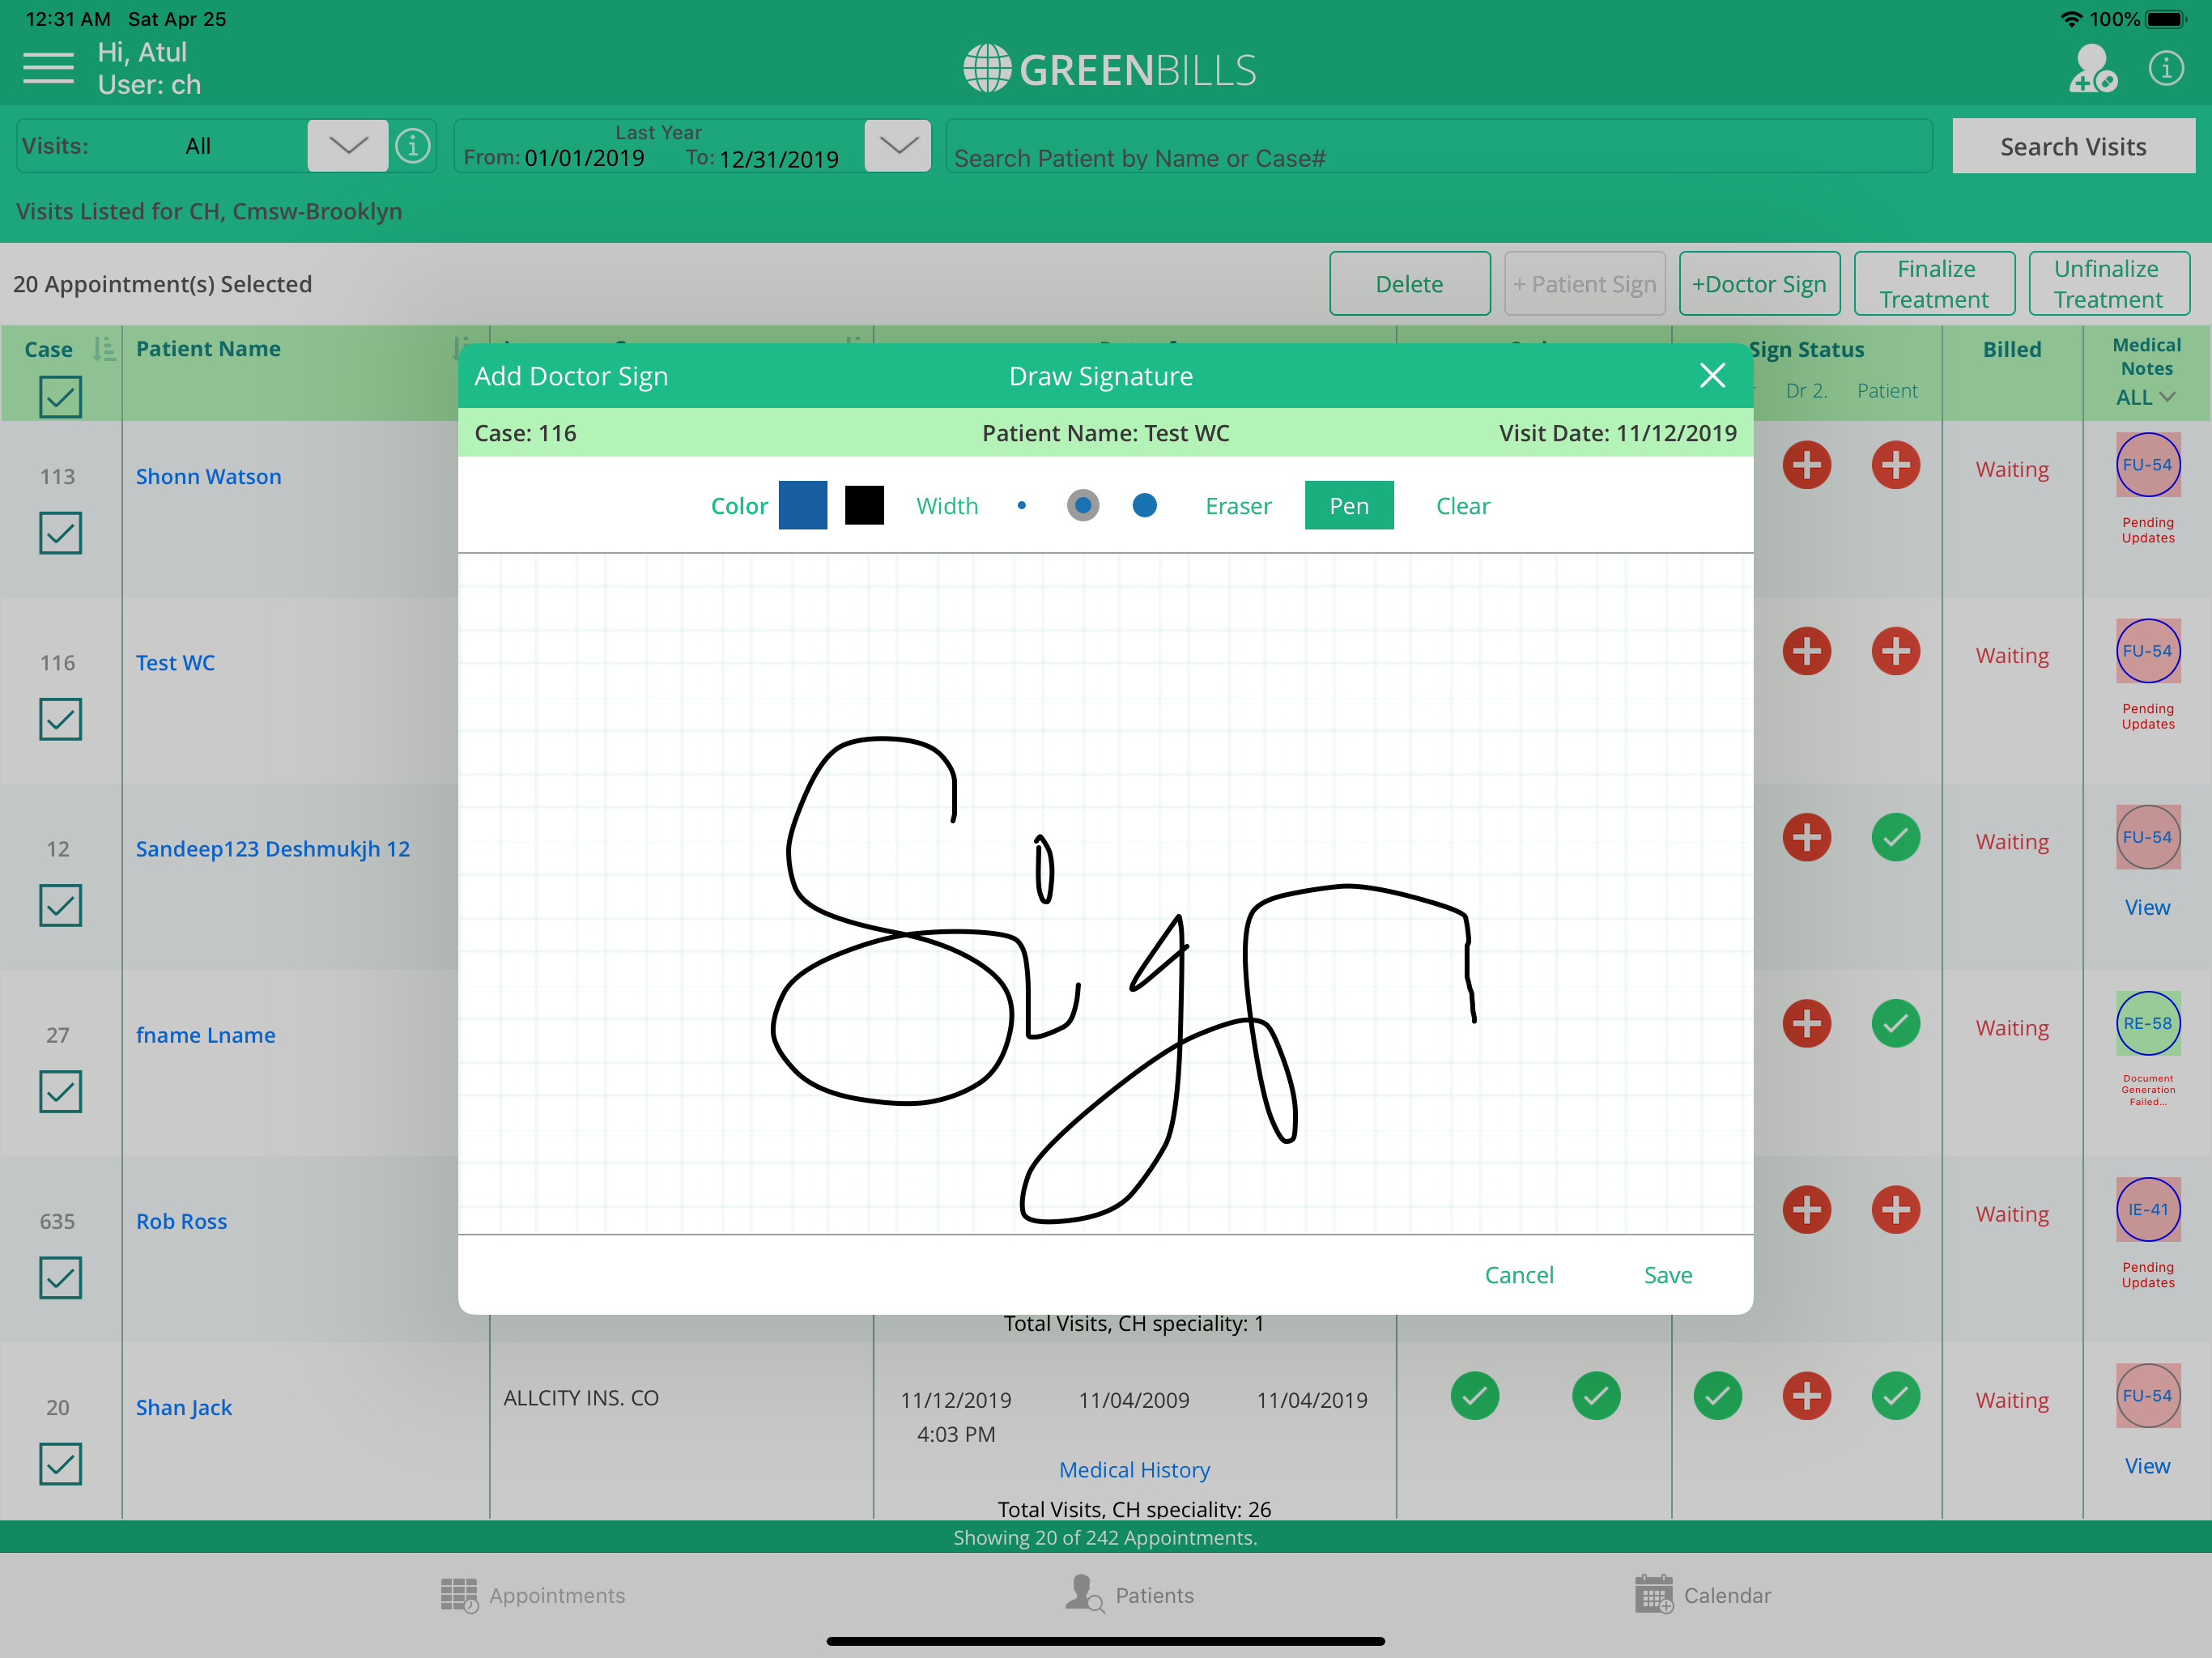The height and width of the screenshot is (1658, 2212).
Task: Click Dr 2 red plus for Sandeep123 Deshmukjh
Action: coord(1806,837)
